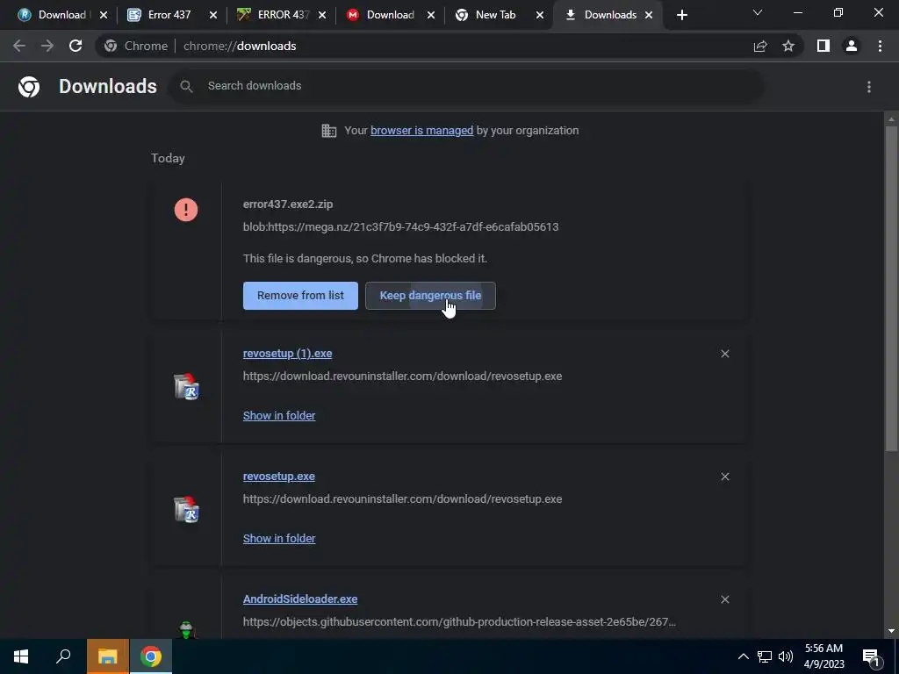Open tab search chevron
899x674 pixels.
tap(758, 12)
